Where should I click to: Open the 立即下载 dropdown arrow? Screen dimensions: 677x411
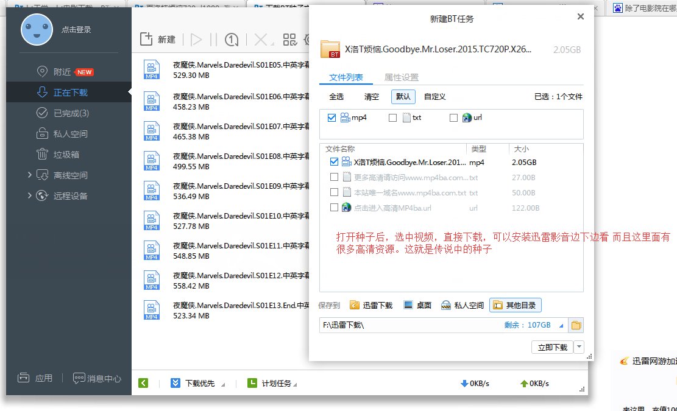pos(578,346)
